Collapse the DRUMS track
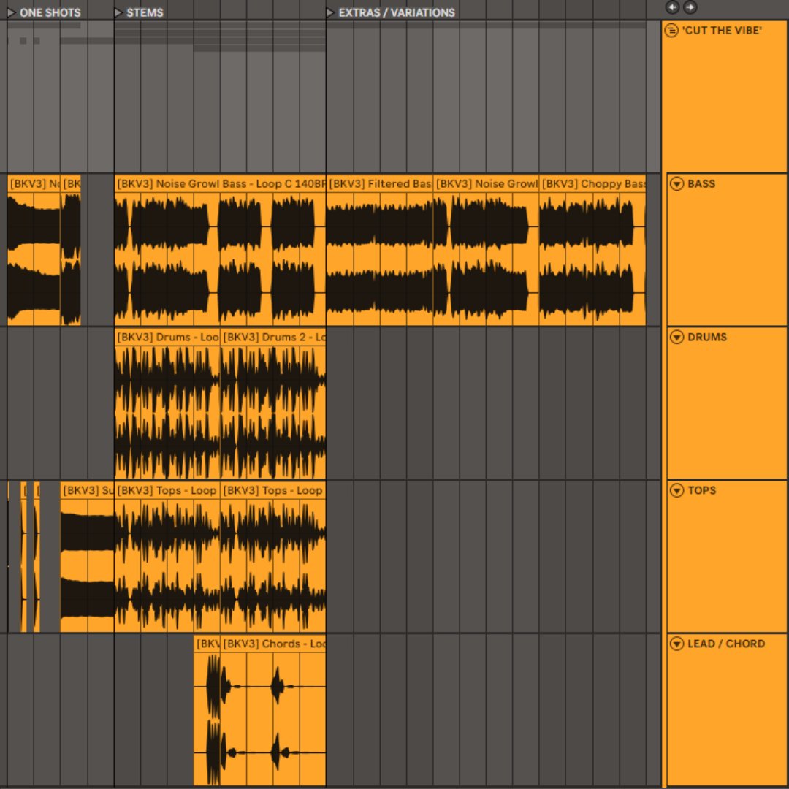 [x=677, y=338]
